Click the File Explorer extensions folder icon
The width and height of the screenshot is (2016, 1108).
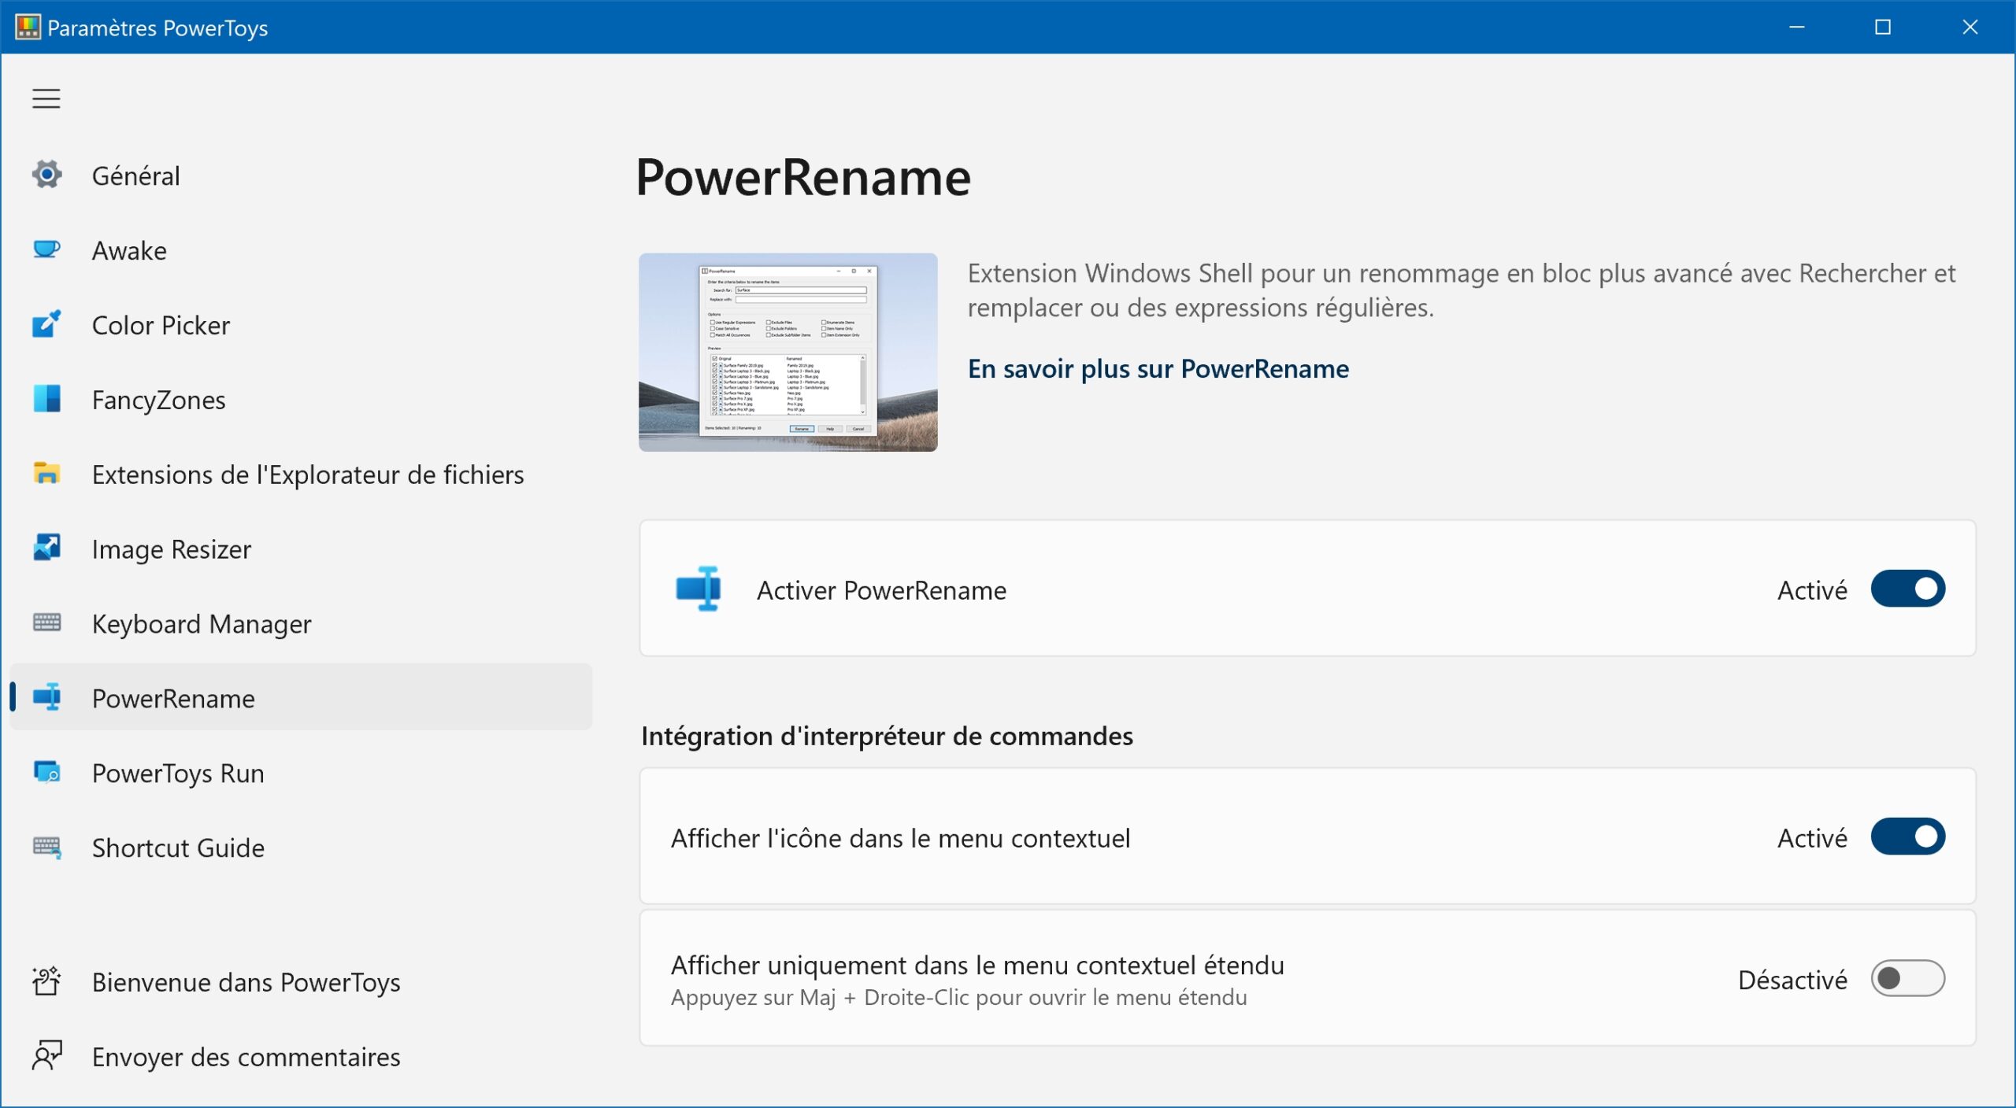[47, 474]
